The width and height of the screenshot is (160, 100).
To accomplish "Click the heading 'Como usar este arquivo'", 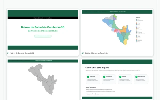I will tap(97, 67).
